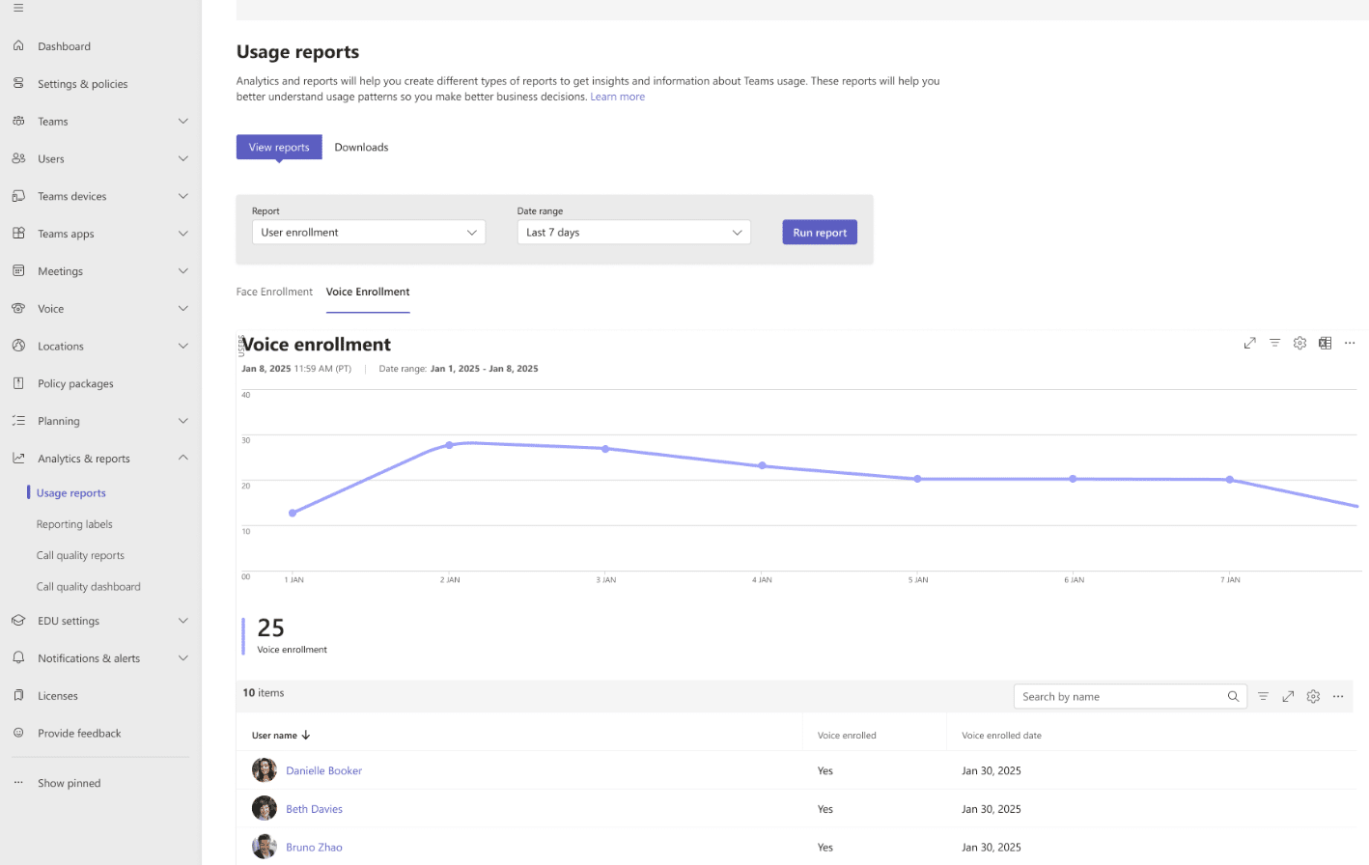Open more options for the items table
Image resolution: width=1369 pixels, height=865 pixels.
tap(1337, 696)
